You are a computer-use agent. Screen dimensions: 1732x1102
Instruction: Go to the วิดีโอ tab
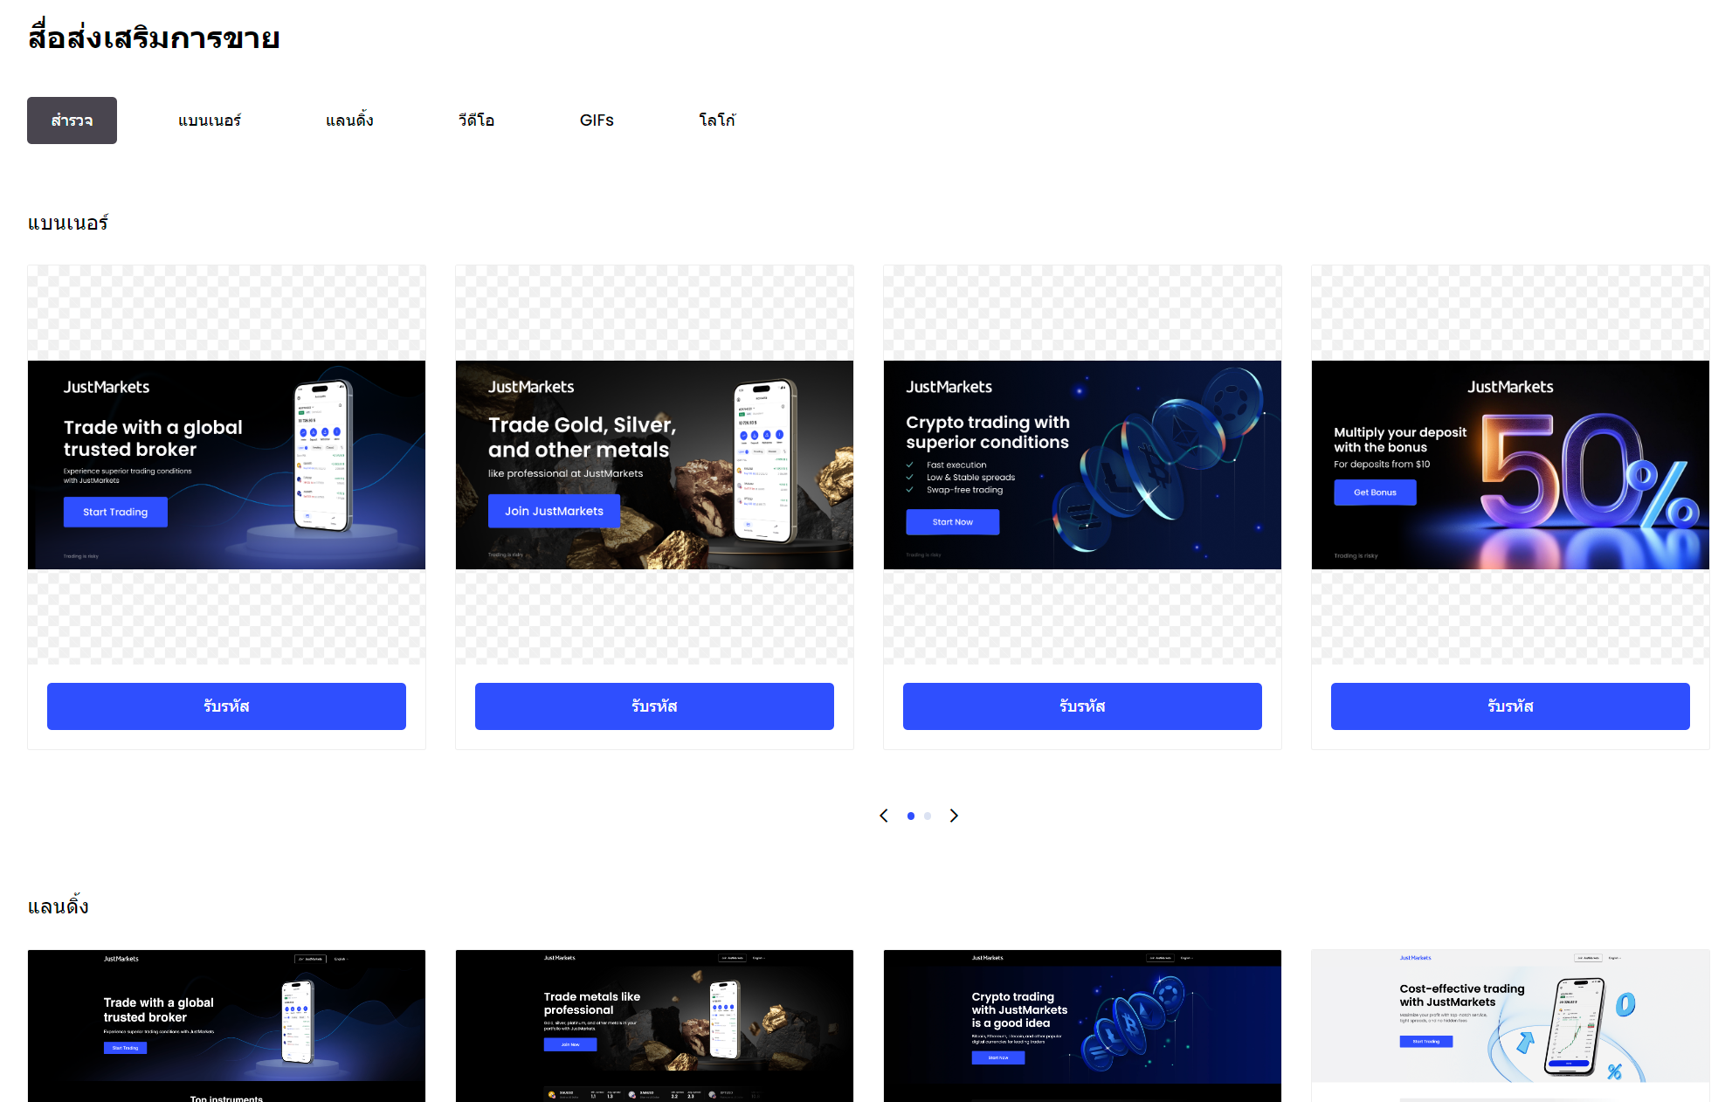point(476,121)
